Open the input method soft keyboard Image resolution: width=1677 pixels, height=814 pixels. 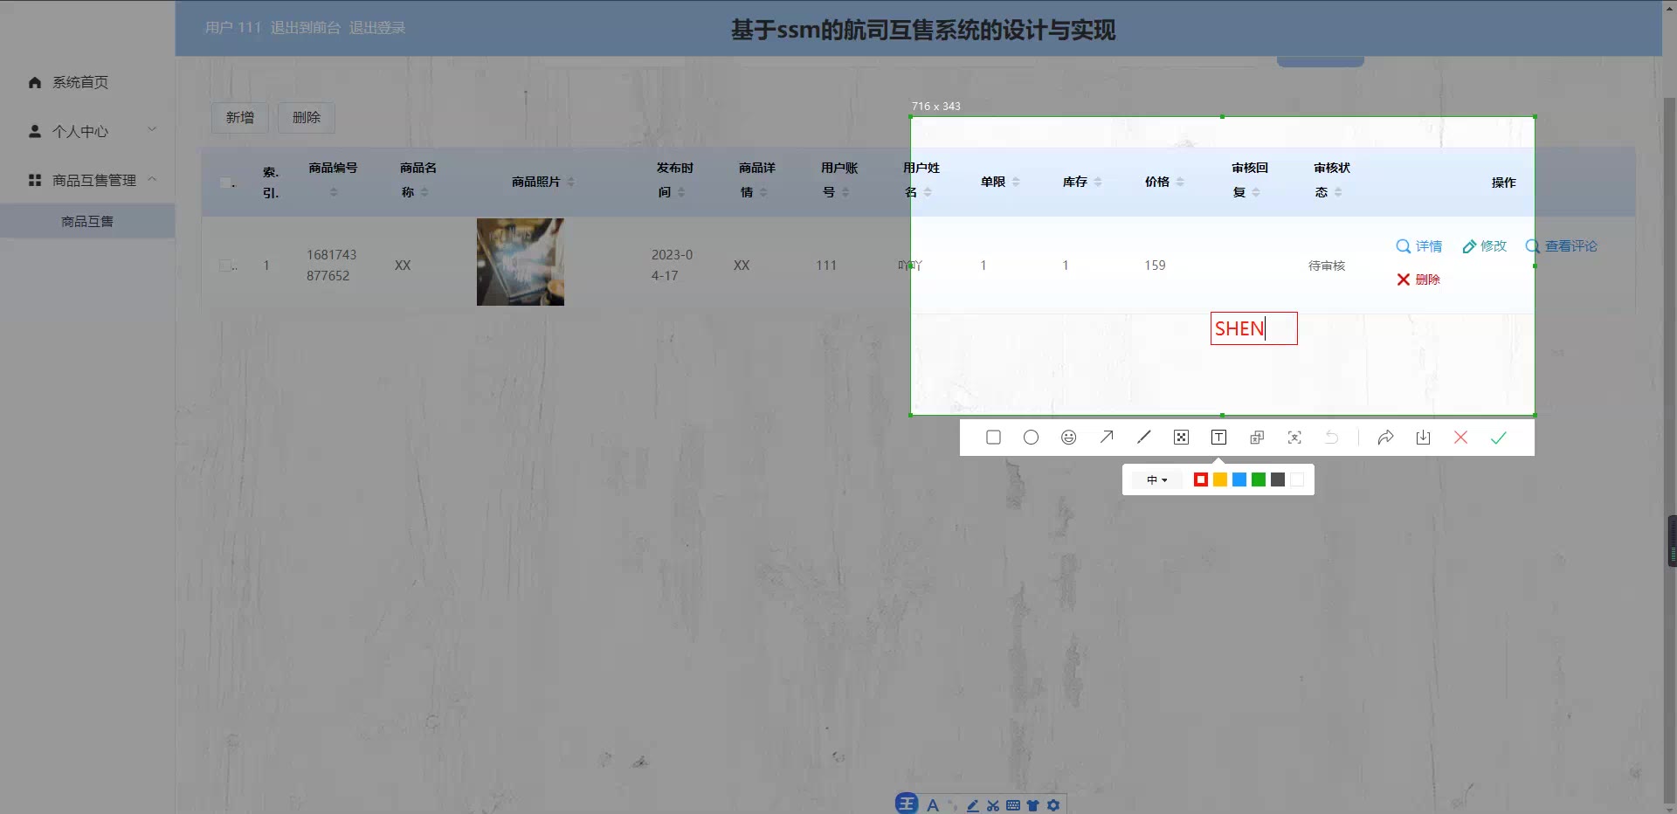(x=1013, y=805)
